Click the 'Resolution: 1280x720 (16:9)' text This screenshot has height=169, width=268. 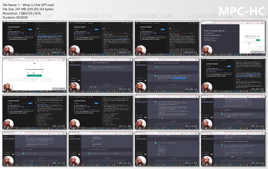[22, 13]
